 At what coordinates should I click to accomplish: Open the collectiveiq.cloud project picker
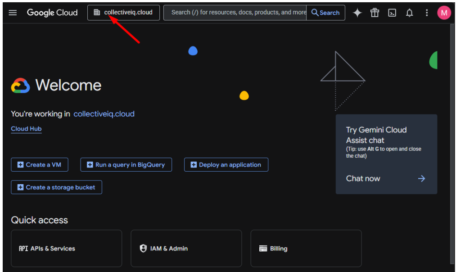point(123,13)
